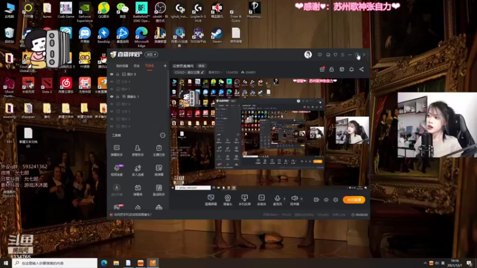
Task: Toggle the lock on the 图片 8 source
Action: click(117, 74)
